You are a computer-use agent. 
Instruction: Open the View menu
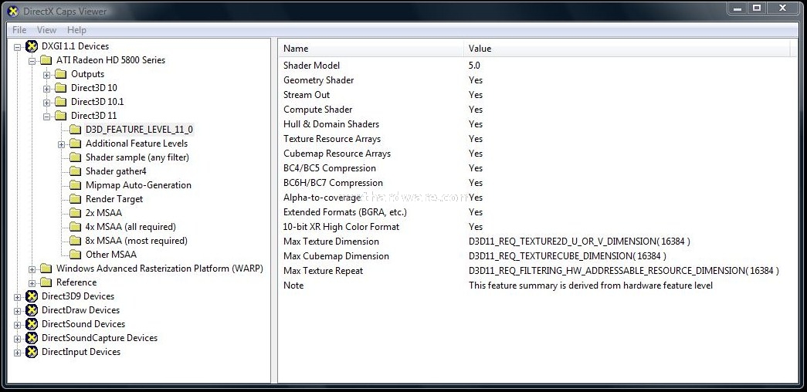(x=47, y=30)
